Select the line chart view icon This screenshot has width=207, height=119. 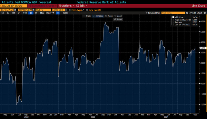(58, 13)
